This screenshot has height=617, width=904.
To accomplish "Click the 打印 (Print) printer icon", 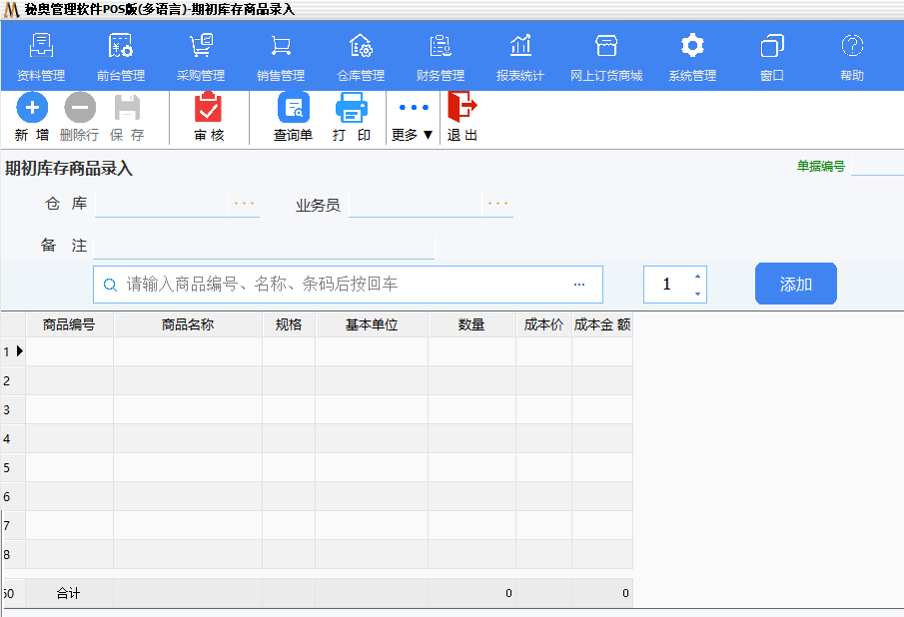I will pyautogui.click(x=351, y=108).
